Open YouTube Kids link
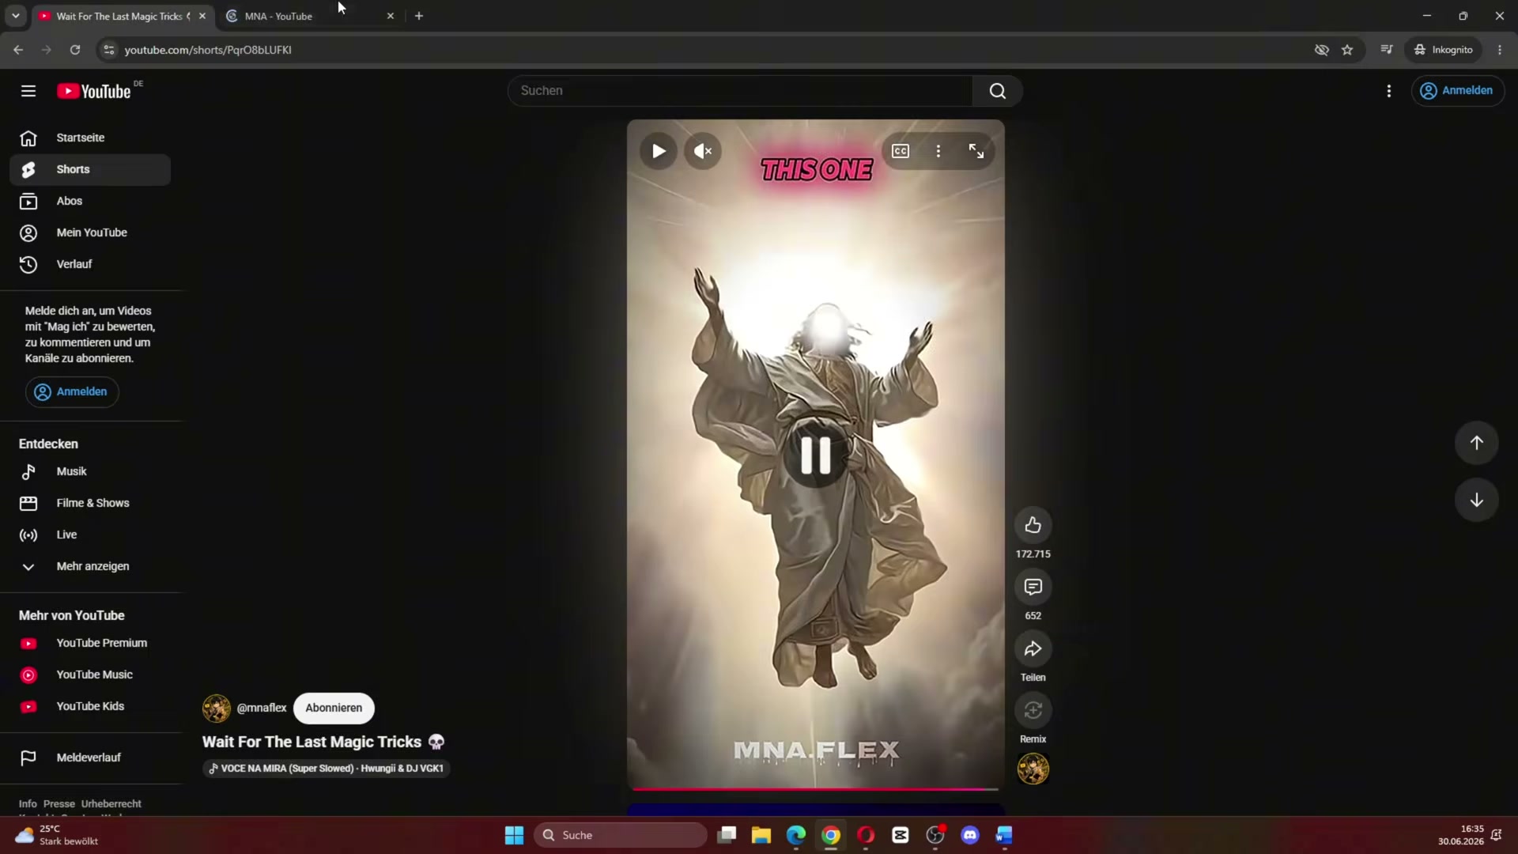 [x=90, y=706]
